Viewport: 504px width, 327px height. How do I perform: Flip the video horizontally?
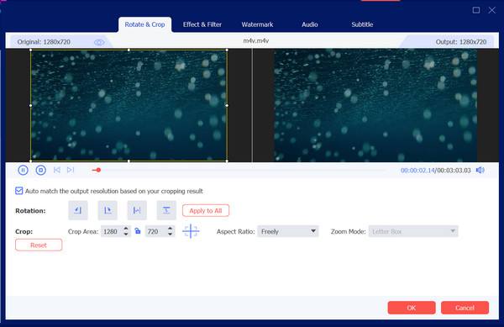(x=137, y=210)
